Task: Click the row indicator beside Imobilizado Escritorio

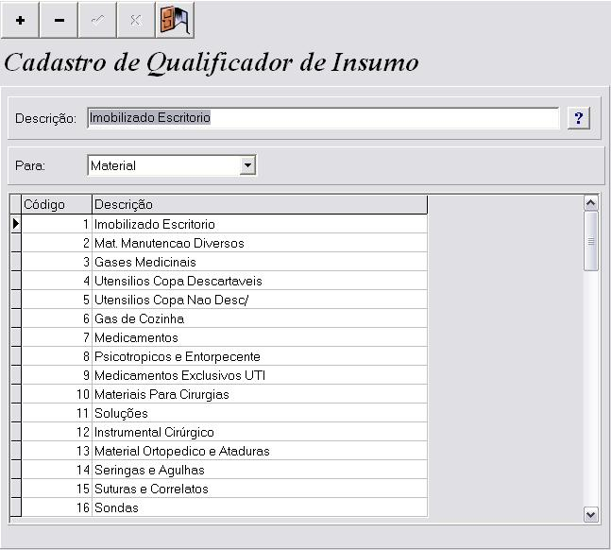Action: tap(16, 224)
